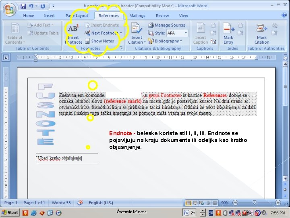Viewport: 290px width, 218px height.
Task: Click Insert Table of Authorities icon
Action: pos(275,25)
